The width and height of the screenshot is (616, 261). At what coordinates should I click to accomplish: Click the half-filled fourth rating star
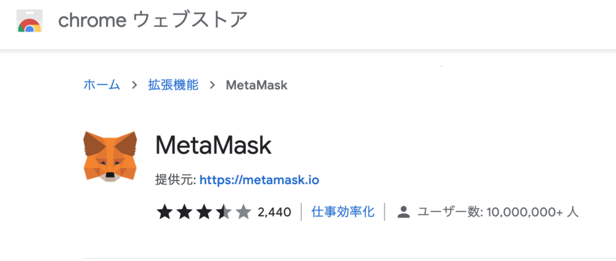tap(224, 212)
